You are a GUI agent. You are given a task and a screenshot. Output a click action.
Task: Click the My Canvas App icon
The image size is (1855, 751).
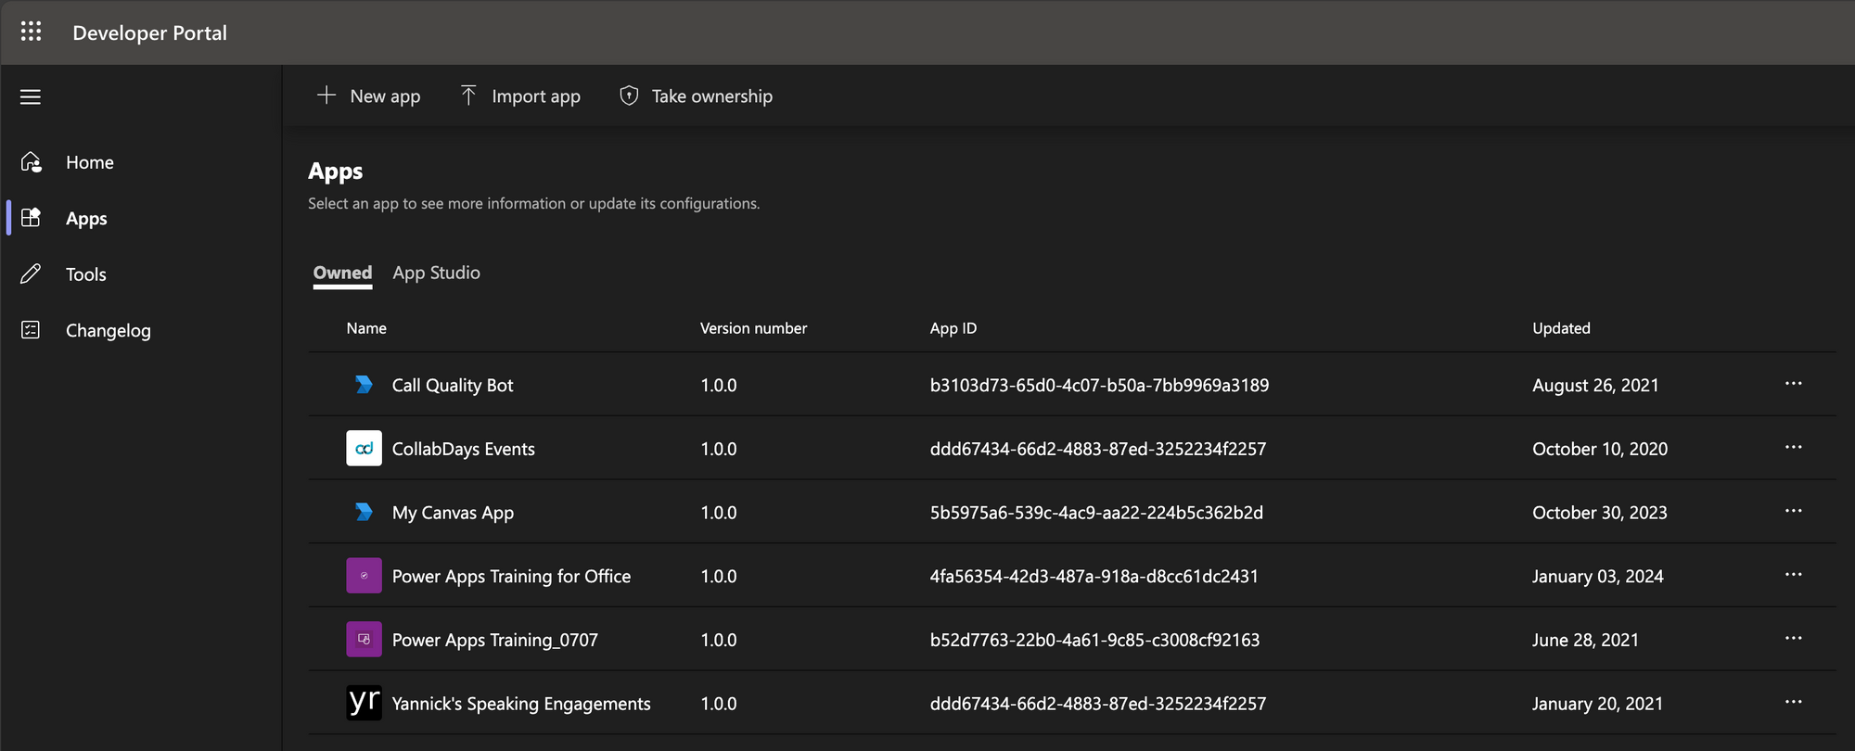click(x=364, y=512)
